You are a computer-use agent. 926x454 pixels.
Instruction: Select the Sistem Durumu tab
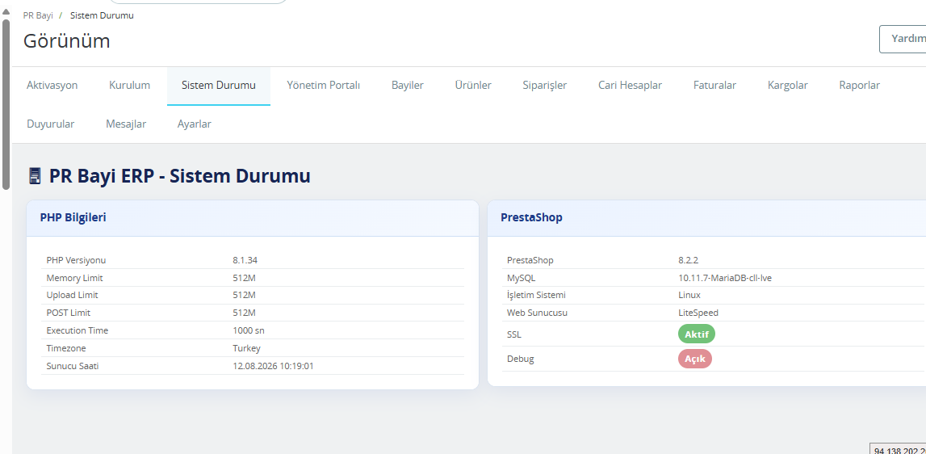coord(219,85)
